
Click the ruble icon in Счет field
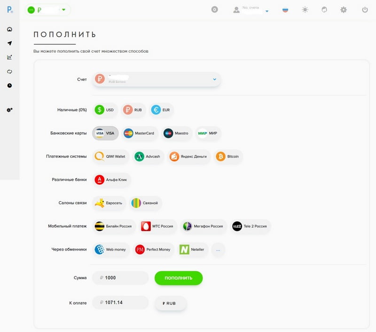pyautogui.click(x=100, y=79)
